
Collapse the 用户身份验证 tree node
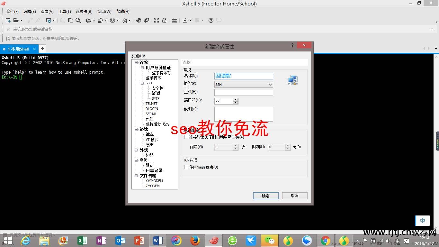coord(142,68)
